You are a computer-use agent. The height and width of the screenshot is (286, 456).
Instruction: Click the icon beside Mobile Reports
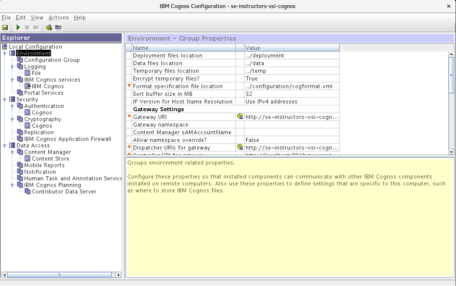click(20, 165)
